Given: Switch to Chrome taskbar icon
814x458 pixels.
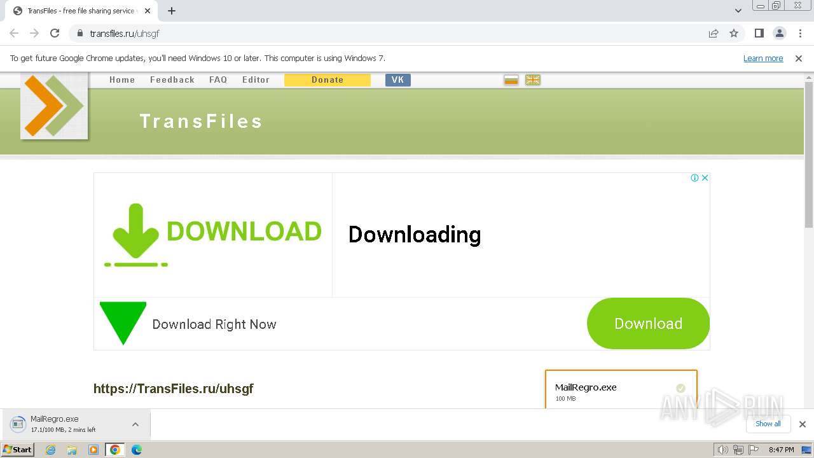Looking at the screenshot, I should click(x=115, y=450).
